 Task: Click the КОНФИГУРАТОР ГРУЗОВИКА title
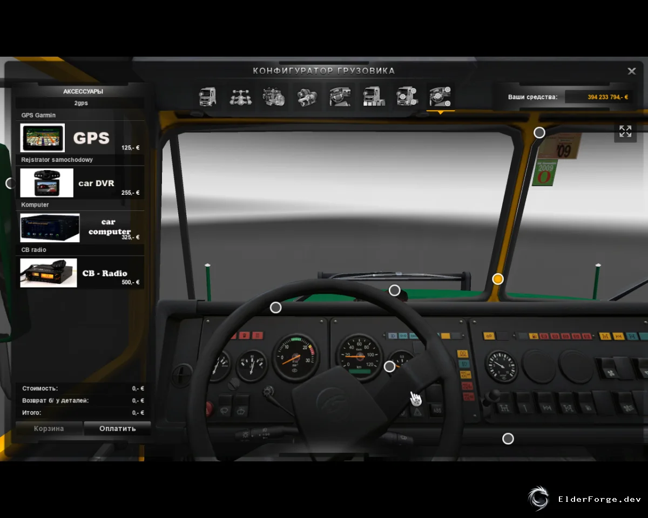click(x=324, y=71)
